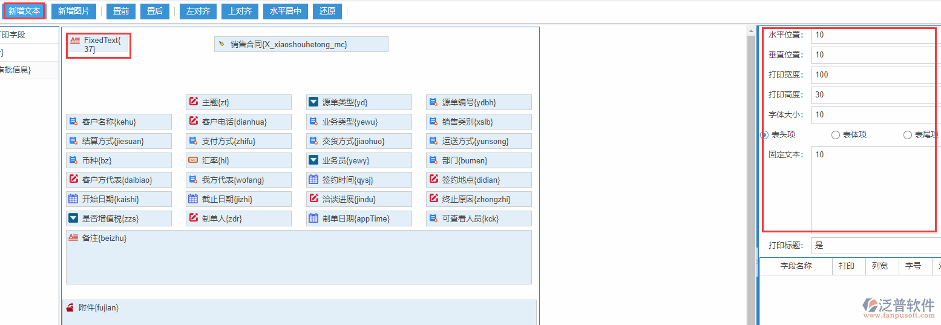Click the 业务类型{yewu} field icon
Image resolution: width=941 pixels, height=325 pixels.
point(313,122)
